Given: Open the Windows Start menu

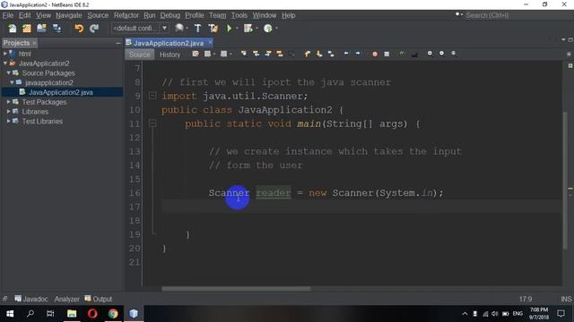Looking at the screenshot, I should (x=10, y=314).
